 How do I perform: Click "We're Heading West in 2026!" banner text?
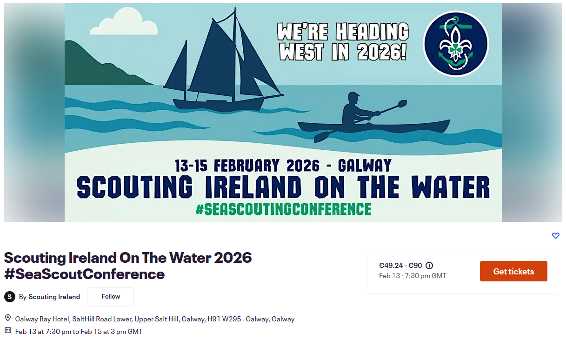[x=343, y=42]
